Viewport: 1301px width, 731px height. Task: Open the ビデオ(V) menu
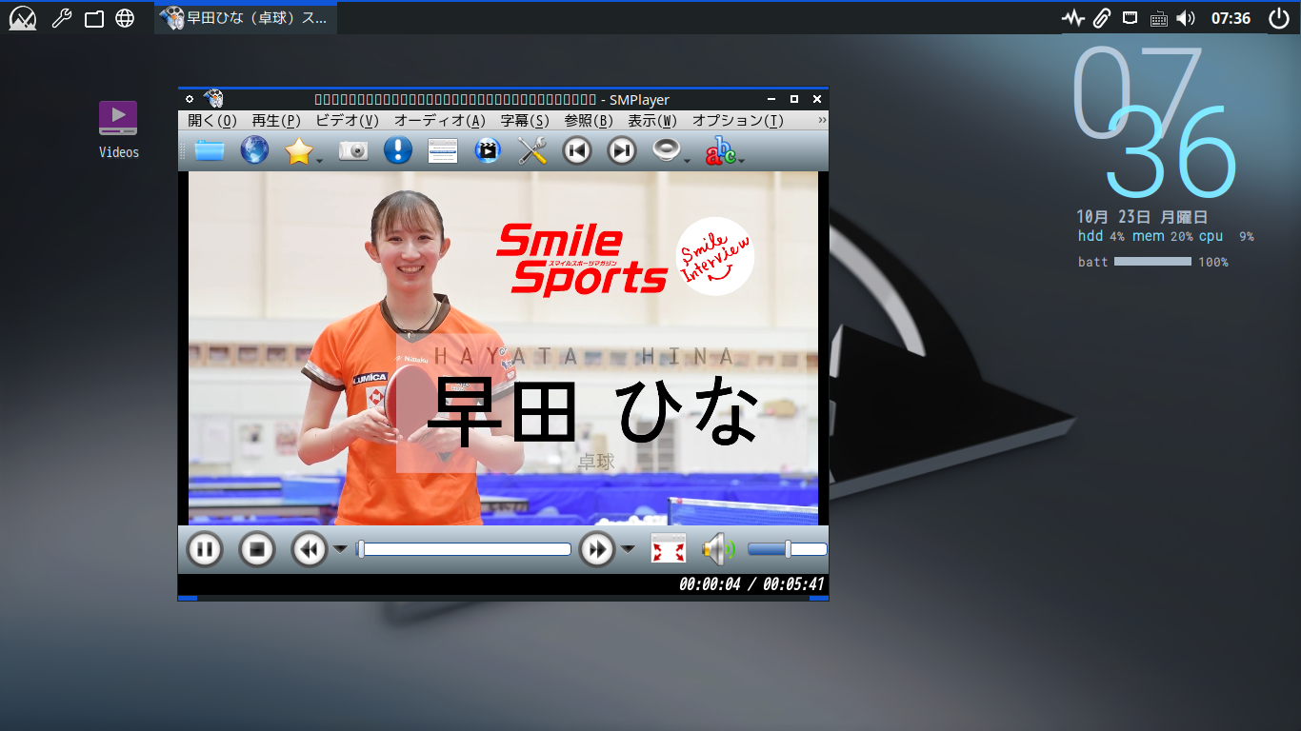tap(347, 120)
